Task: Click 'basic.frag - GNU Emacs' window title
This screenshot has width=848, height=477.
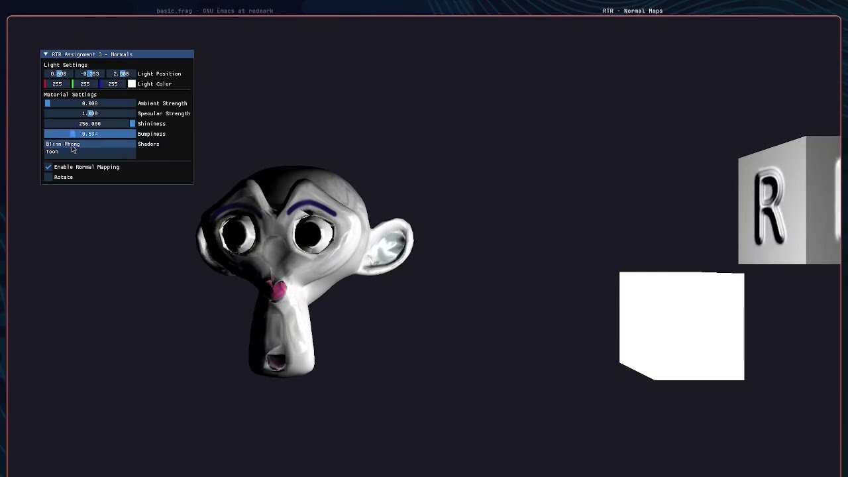Action: coord(215,11)
